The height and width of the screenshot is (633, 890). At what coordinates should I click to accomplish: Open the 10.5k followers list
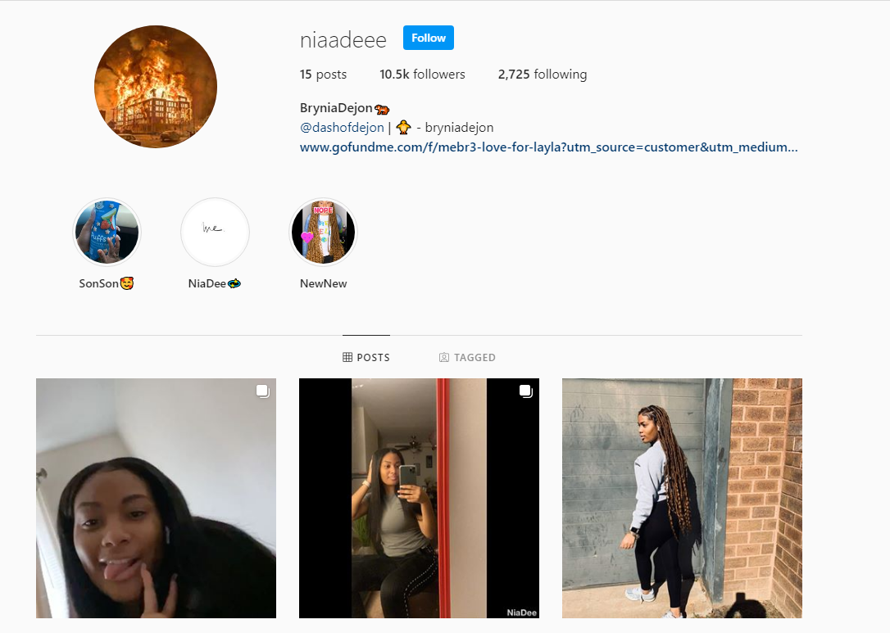point(422,75)
